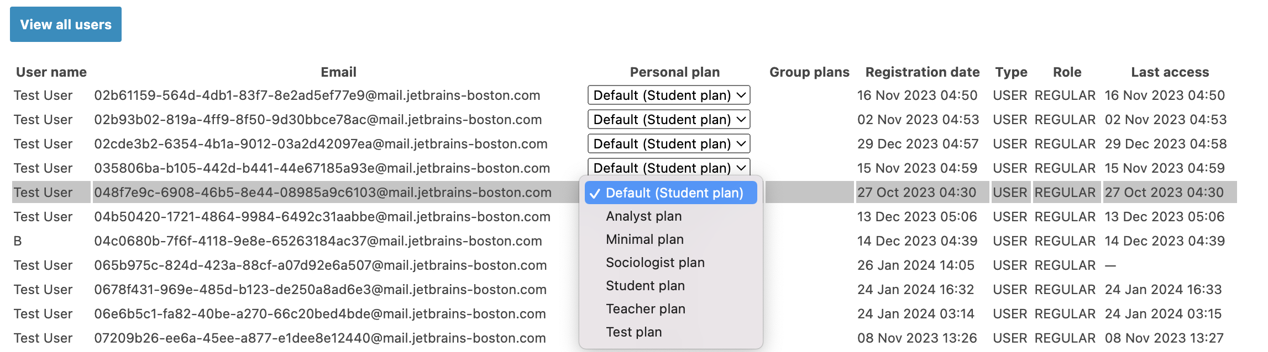Select Minimal plan option
Viewport: 1268px width, 352px height.
click(x=645, y=239)
